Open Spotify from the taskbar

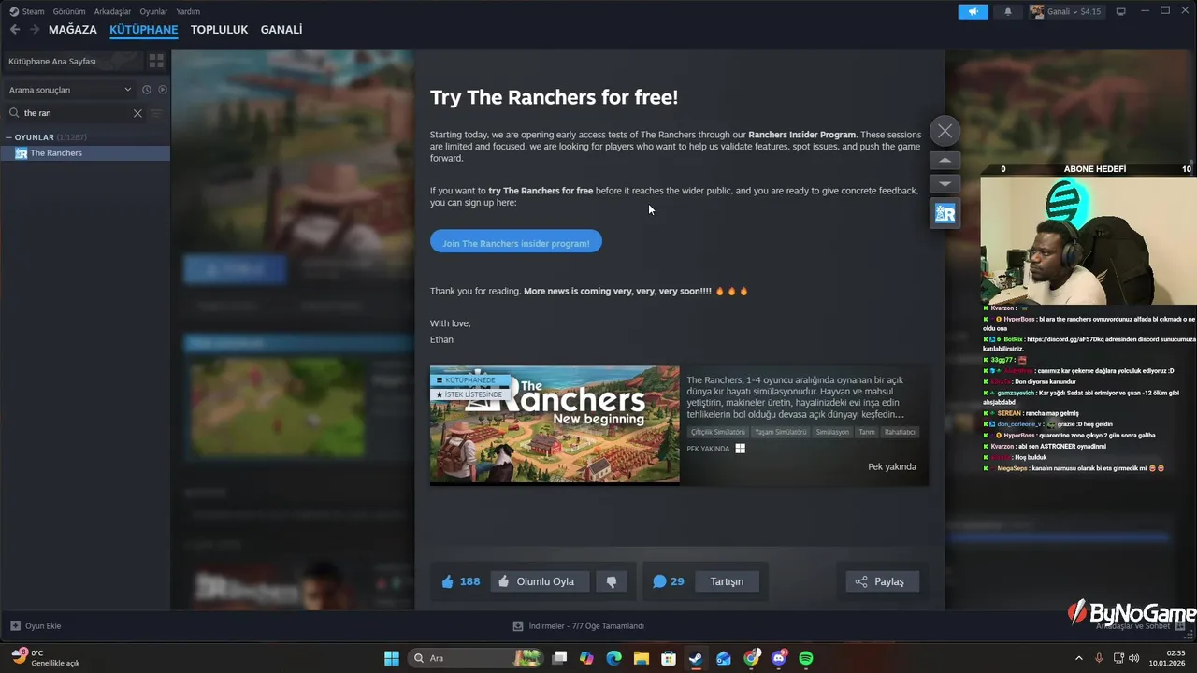[x=806, y=658]
